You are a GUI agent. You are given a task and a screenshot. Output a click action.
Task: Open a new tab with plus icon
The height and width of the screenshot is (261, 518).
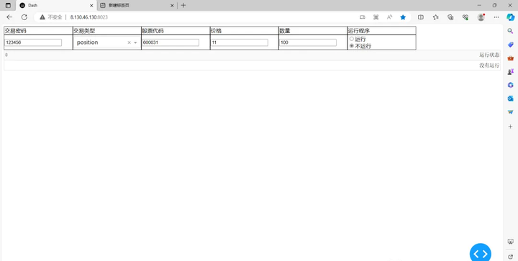click(183, 5)
